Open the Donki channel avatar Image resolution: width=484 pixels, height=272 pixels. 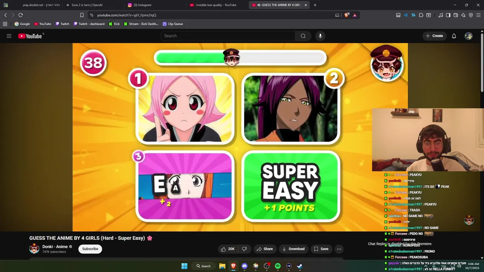pyautogui.click(x=34, y=249)
